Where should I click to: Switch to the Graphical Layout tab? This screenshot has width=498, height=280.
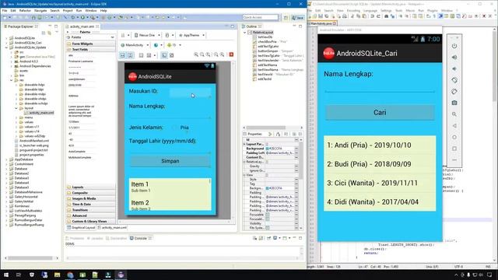point(81,228)
